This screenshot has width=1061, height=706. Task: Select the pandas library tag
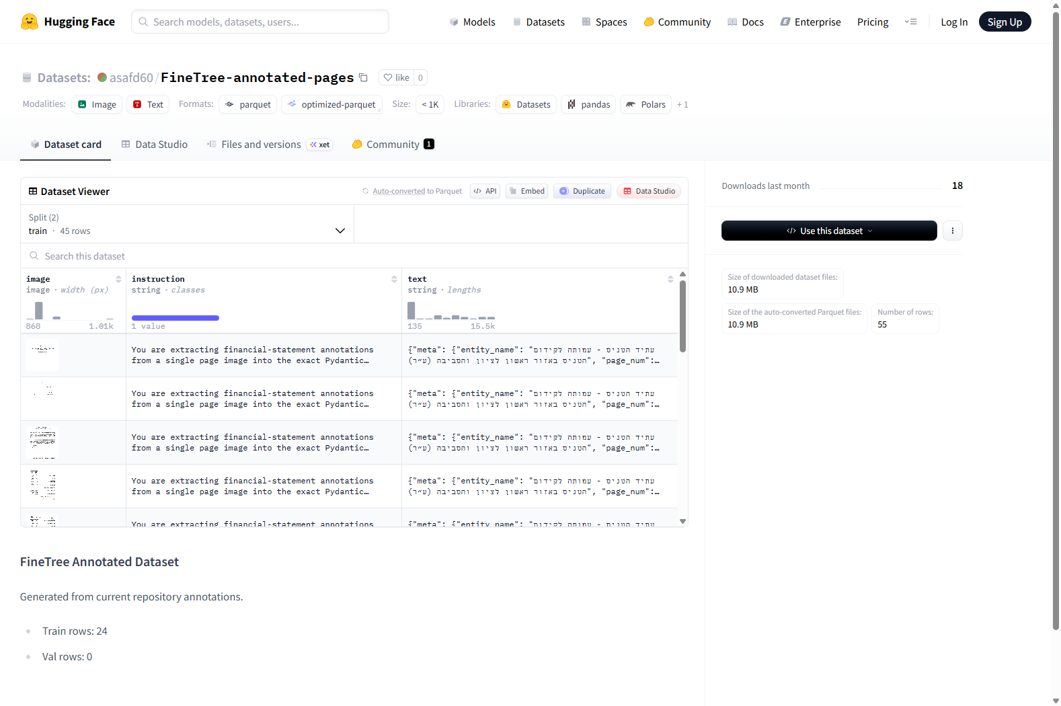(x=589, y=104)
